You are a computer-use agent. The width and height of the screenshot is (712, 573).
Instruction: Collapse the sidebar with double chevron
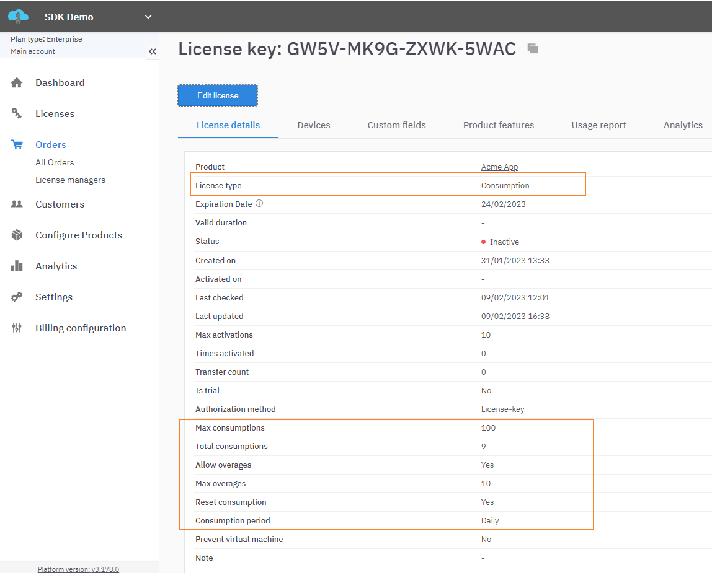[152, 52]
